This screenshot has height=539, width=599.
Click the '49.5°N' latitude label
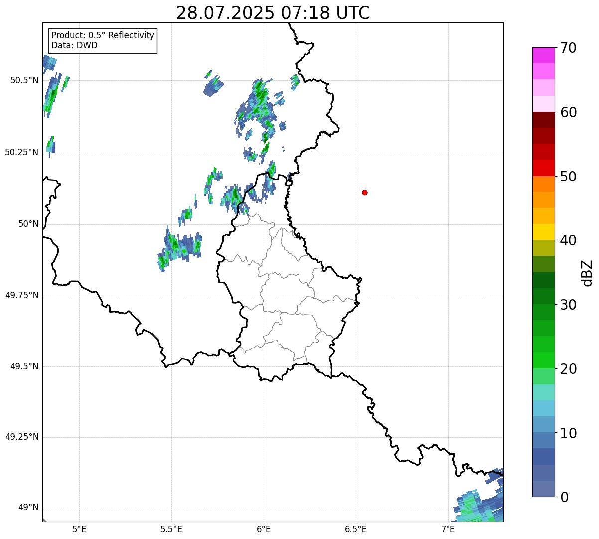(24, 366)
